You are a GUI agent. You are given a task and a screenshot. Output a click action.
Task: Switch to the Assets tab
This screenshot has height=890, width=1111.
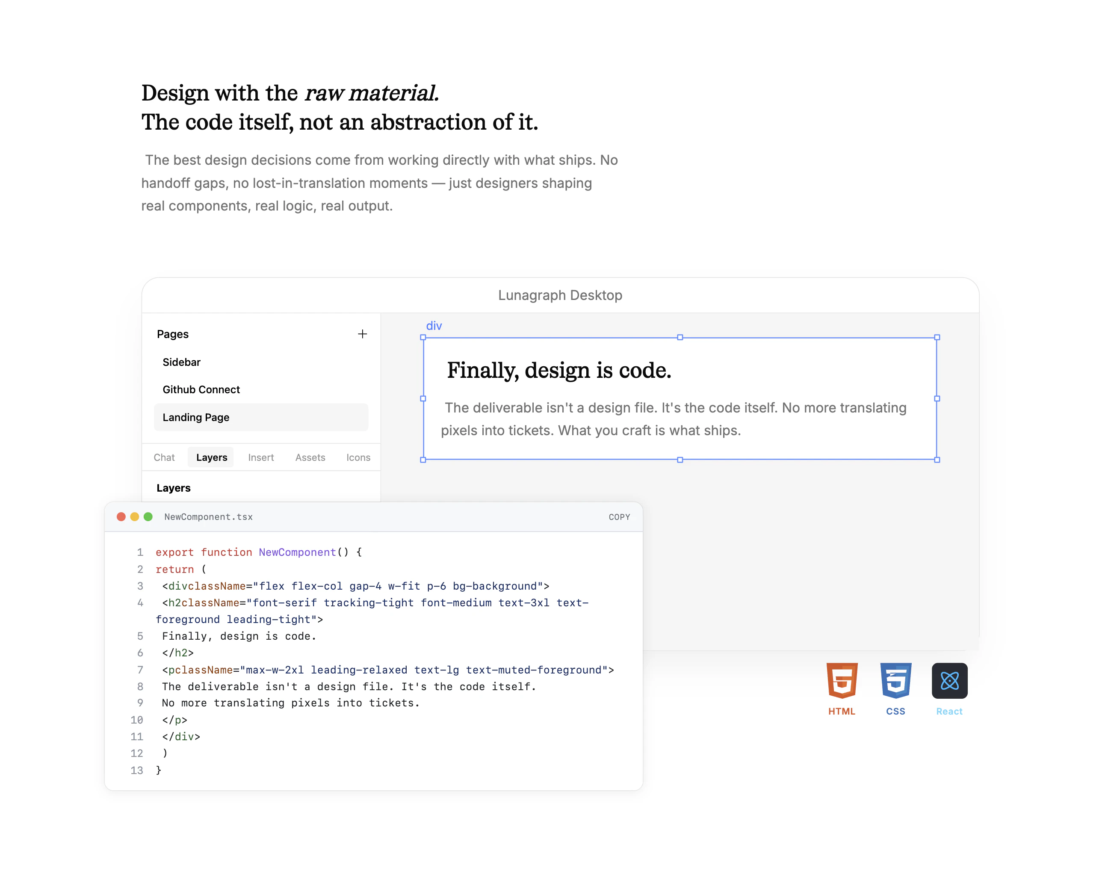310,457
